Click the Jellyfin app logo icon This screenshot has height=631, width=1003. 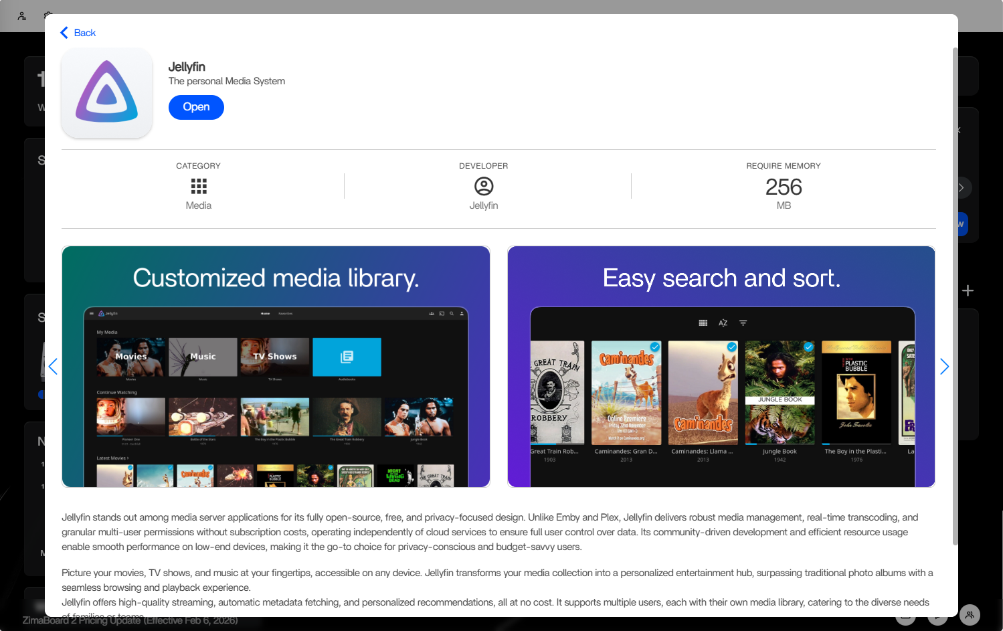click(x=107, y=93)
